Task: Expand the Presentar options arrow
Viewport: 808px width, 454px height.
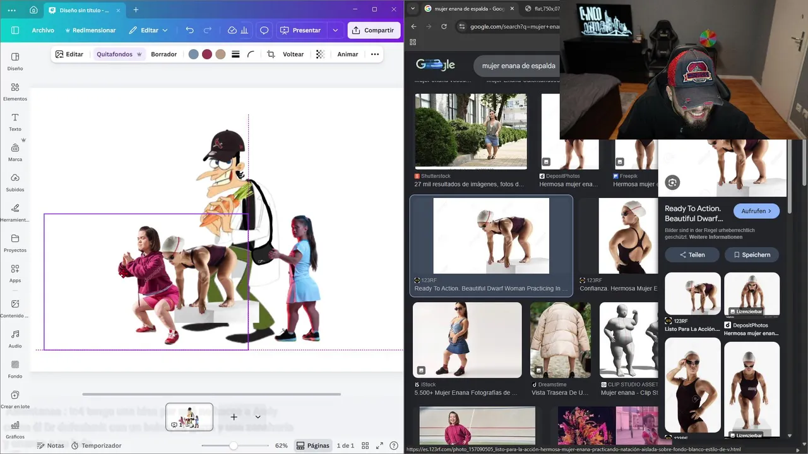Action: (x=335, y=30)
